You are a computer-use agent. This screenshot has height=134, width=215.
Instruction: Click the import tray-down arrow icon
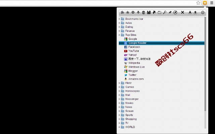tap(190, 12)
